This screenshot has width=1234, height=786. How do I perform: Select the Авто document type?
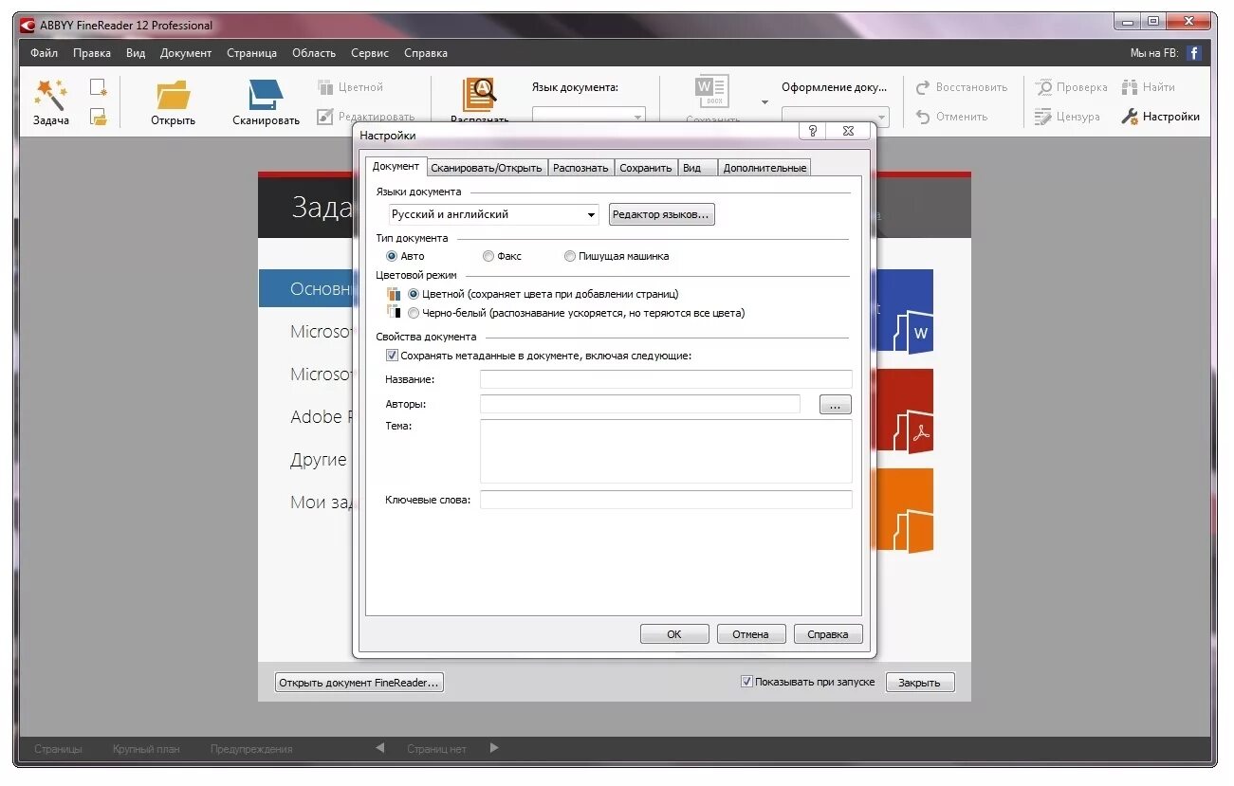pos(392,256)
